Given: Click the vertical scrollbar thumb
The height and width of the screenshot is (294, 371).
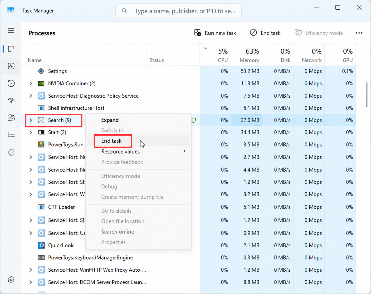Looking at the screenshot, I should pos(367,95).
